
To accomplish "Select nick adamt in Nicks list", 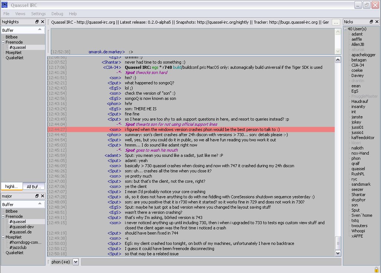I will 357,34.
